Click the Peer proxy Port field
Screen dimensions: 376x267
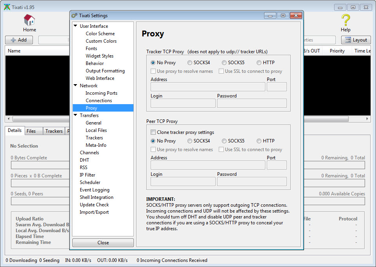click(x=277, y=165)
